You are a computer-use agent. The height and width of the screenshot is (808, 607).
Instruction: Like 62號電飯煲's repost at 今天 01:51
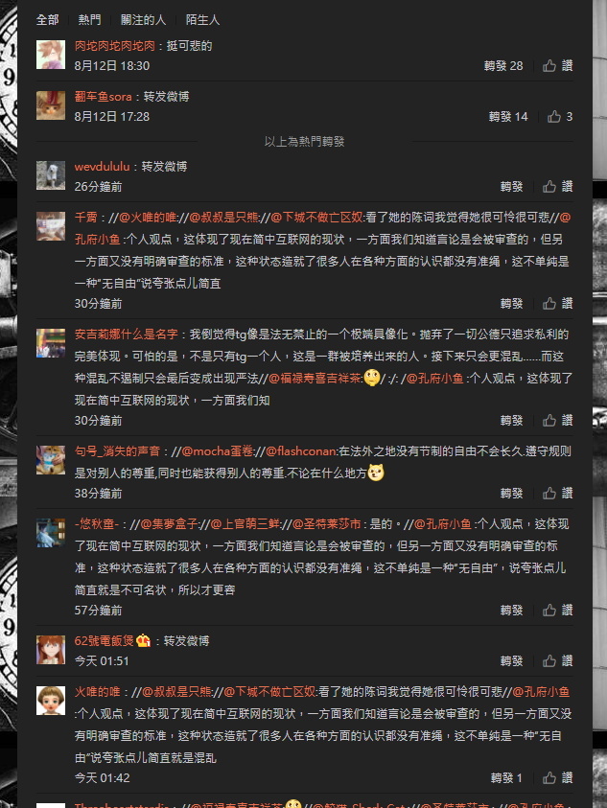(557, 660)
